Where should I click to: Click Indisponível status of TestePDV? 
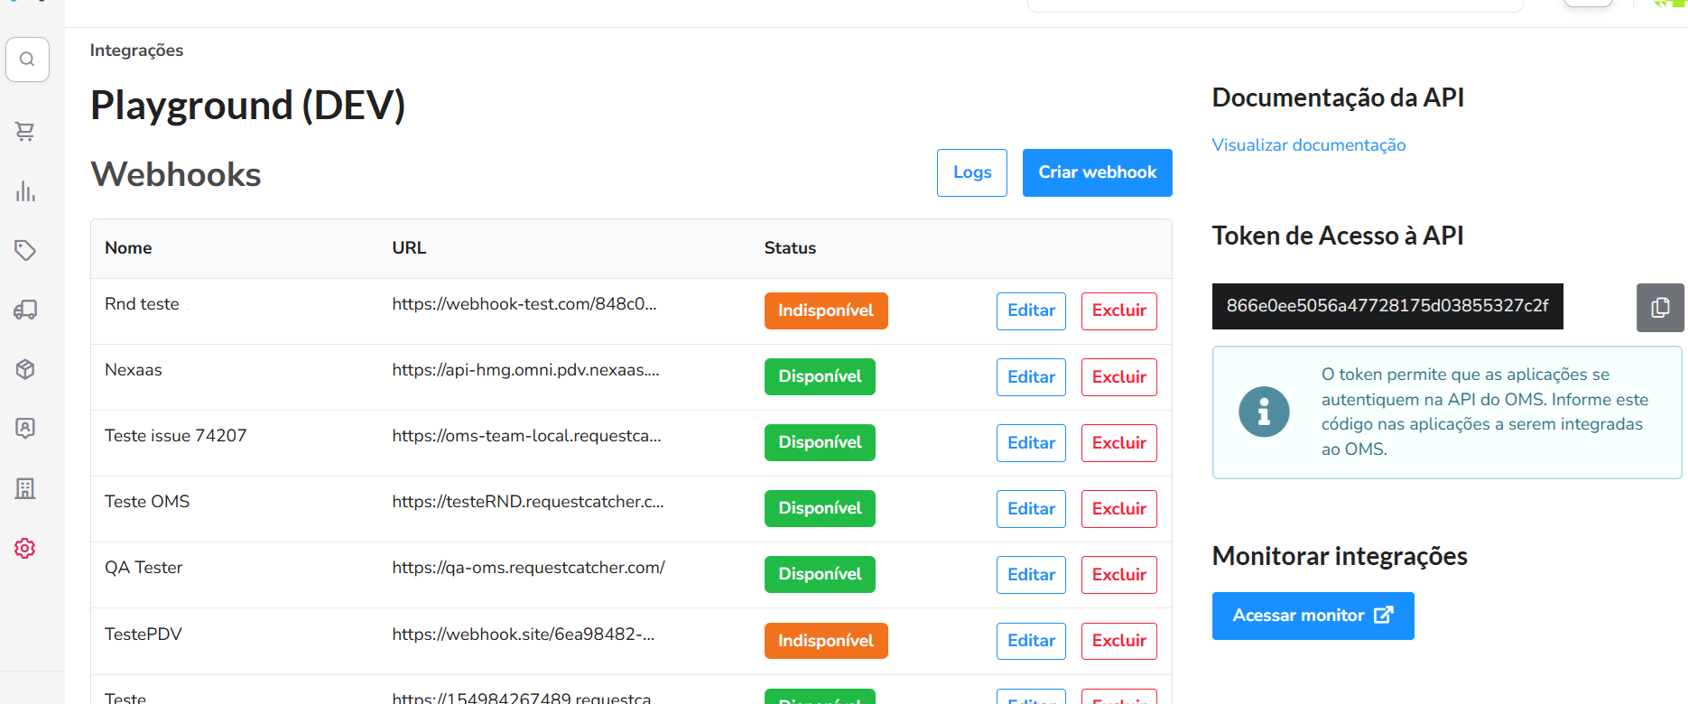pos(826,641)
